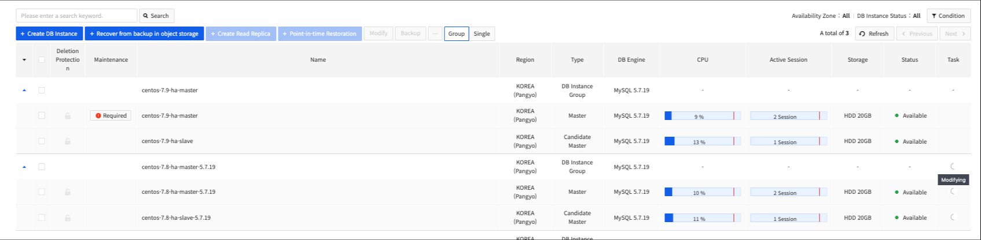Select centos-7.9-ha-slave name cell
This screenshot has width=981, height=240.
(x=167, y=141)
